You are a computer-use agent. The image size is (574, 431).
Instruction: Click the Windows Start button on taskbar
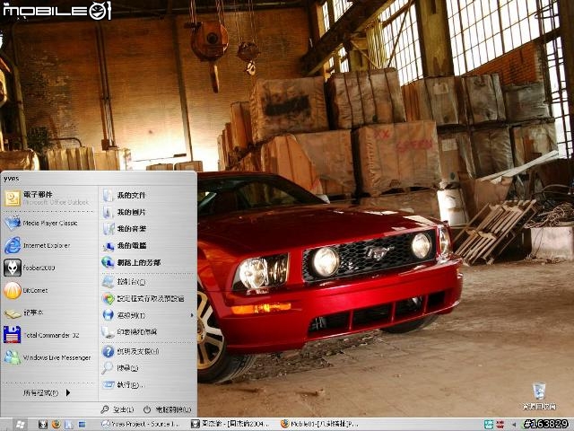click(x=20, y=425)
